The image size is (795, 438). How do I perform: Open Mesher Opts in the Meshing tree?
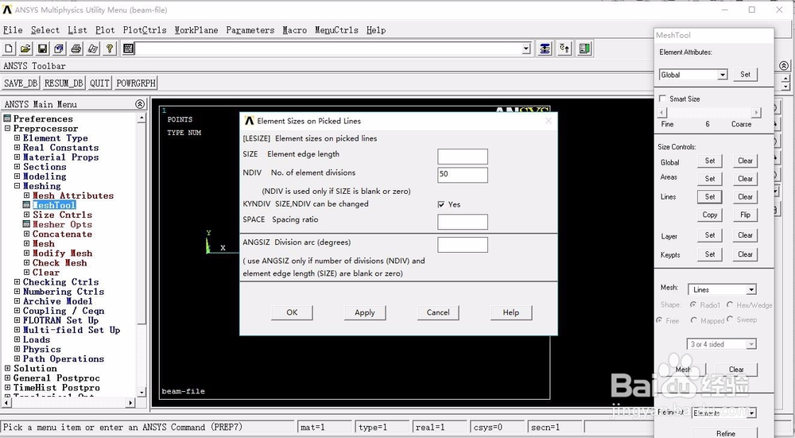(62, 225)
